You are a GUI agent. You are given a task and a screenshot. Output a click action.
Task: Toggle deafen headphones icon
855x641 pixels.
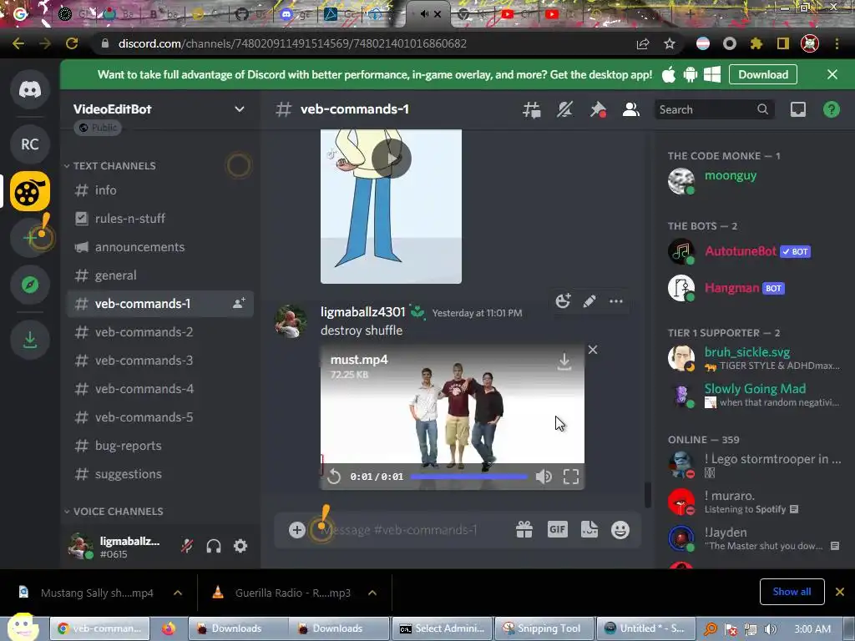click(x=214, y=546)
